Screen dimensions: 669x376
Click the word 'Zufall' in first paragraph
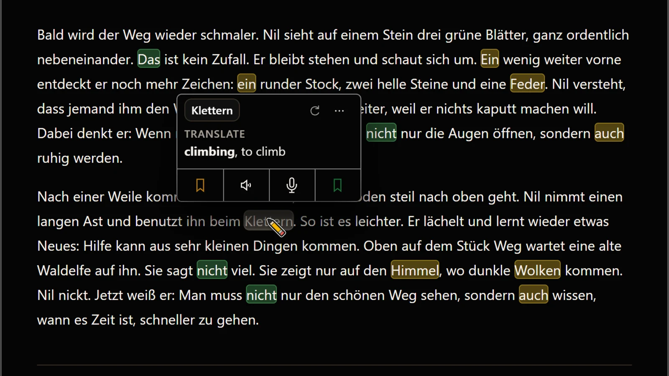click(229, 59)
